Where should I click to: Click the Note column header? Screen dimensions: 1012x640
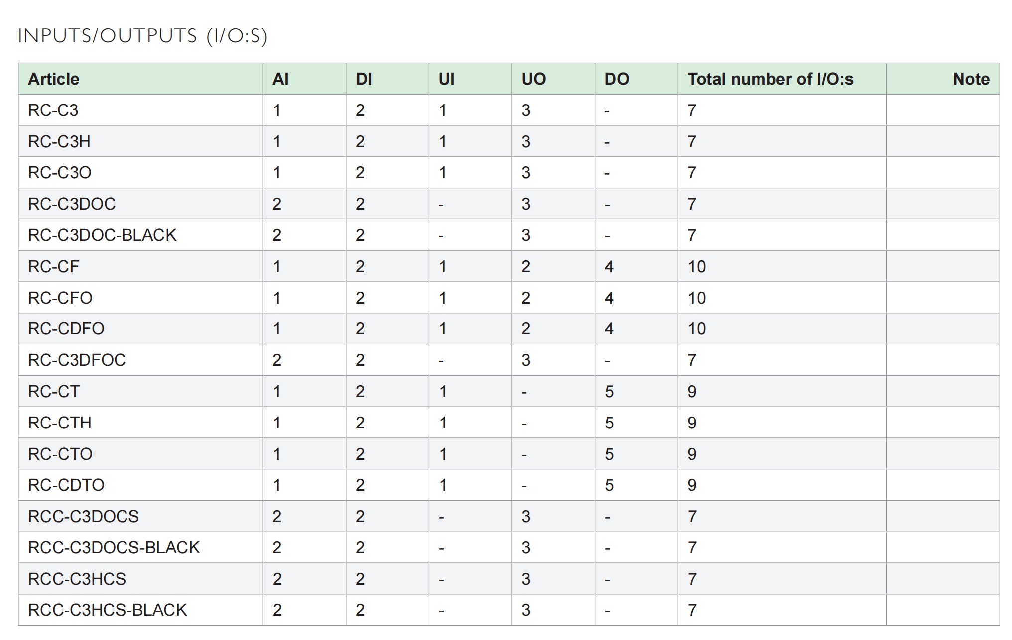971,79
